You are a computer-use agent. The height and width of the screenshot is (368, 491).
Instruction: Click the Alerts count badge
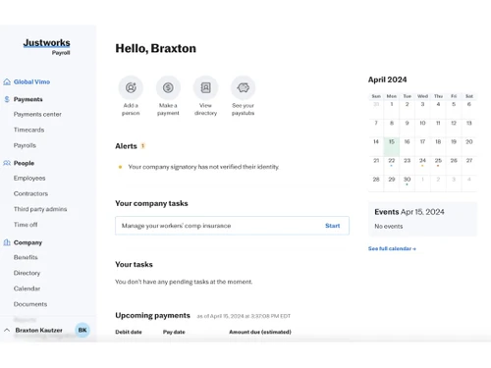[142, 146]
